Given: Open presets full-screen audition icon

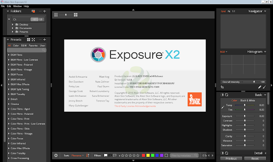Looking at the screenshot, I should (x=33, y=40).
